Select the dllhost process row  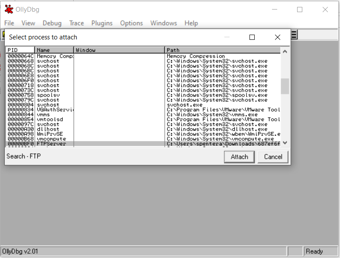tap(143, 129)
